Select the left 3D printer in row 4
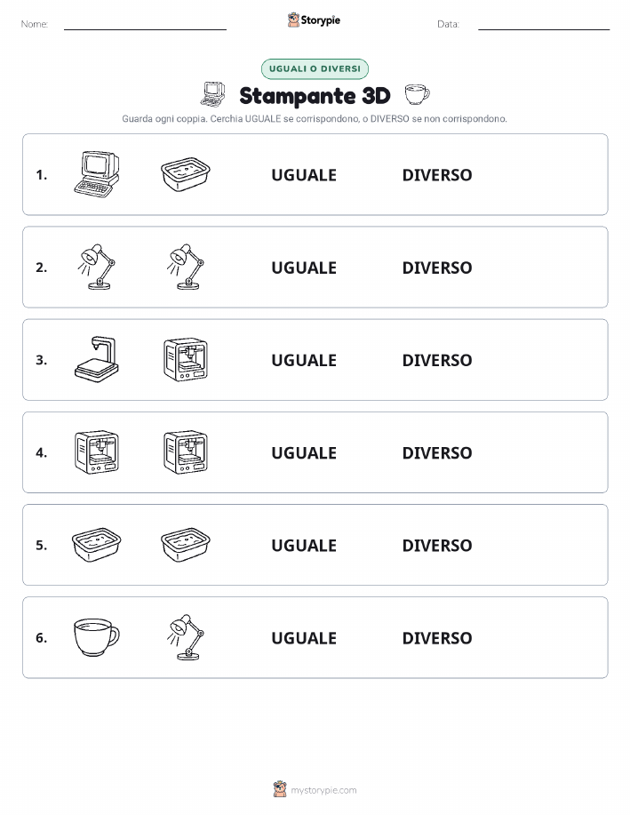The width and height of the screenshot is (630, 815). [97, 451]
